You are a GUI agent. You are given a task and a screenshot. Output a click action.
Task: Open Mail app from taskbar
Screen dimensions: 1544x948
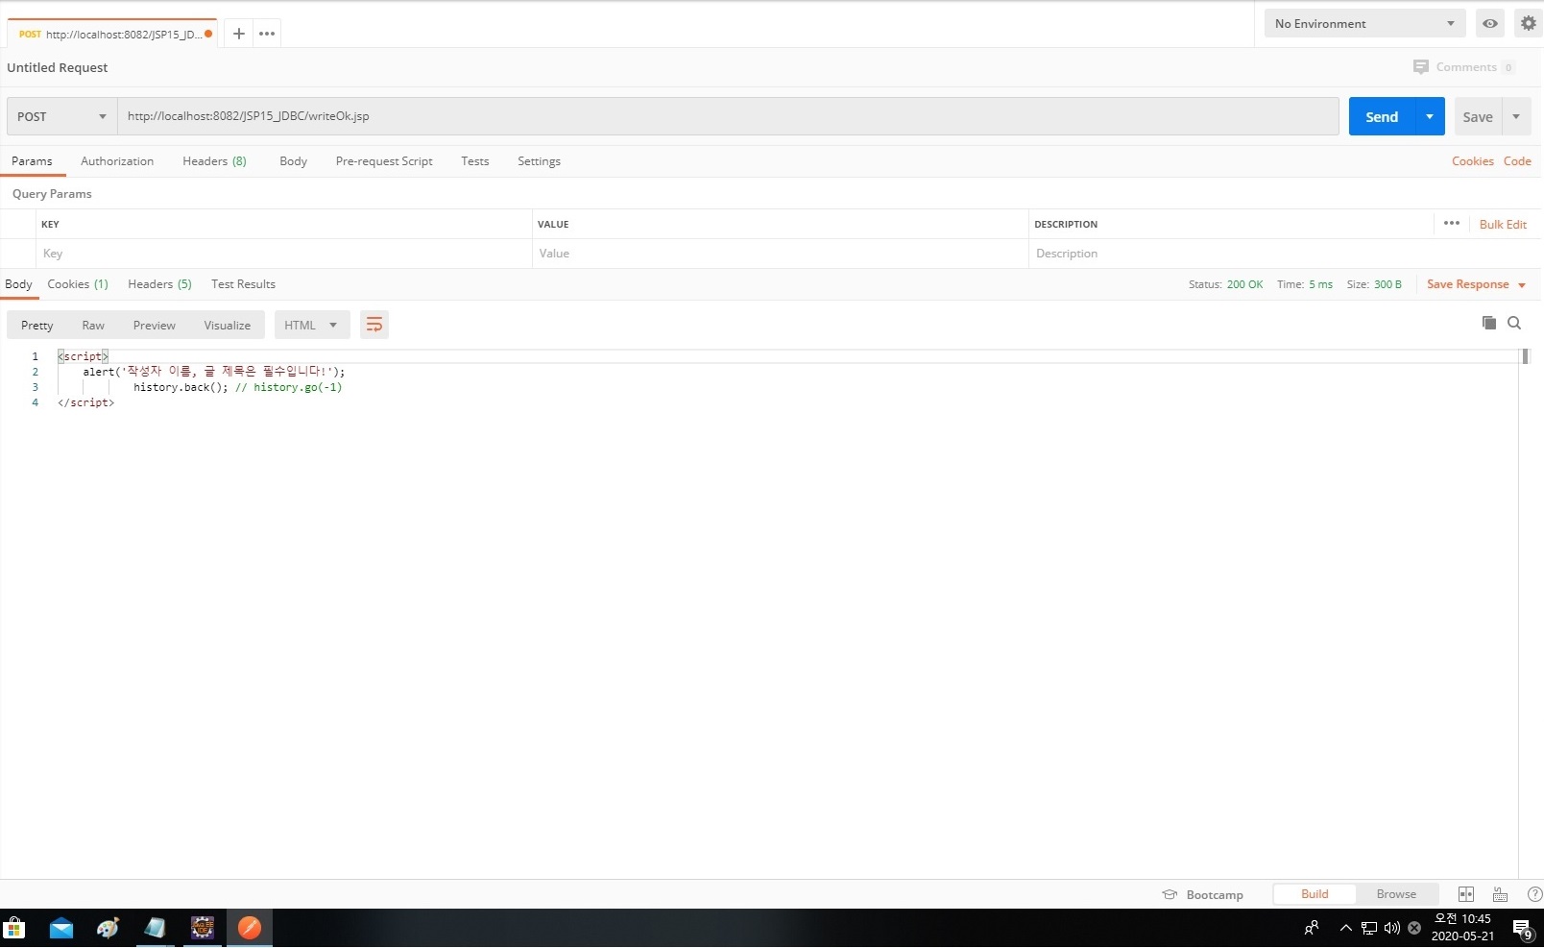[61, 928]
